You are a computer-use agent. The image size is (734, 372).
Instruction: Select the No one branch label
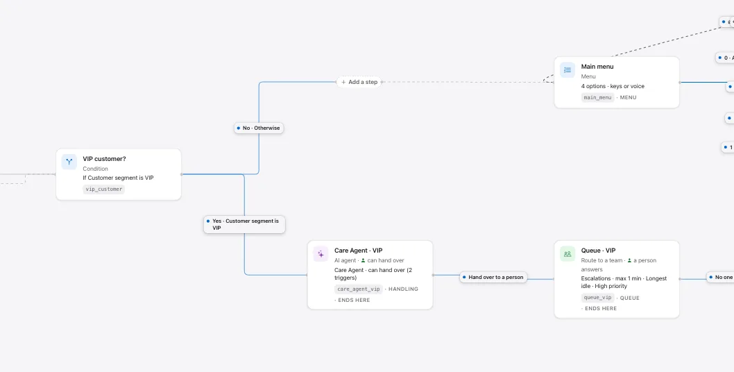(721, 277)
